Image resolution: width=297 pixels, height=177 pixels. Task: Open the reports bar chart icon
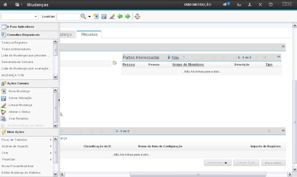pos(239,5)
